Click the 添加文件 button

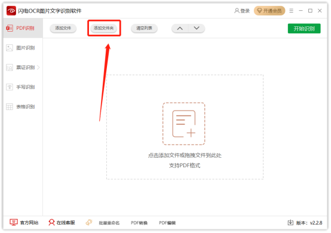(63, 28)
